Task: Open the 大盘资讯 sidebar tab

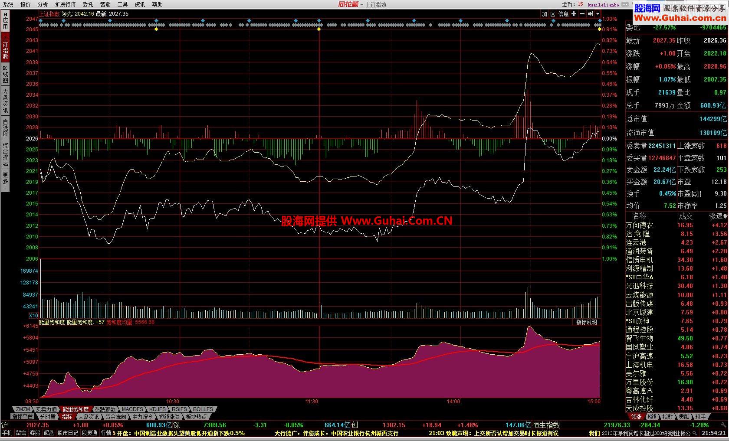Action: pos(5,101)
